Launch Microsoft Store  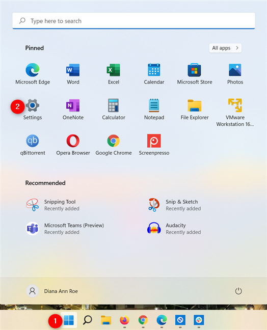(x=194, y=74)
